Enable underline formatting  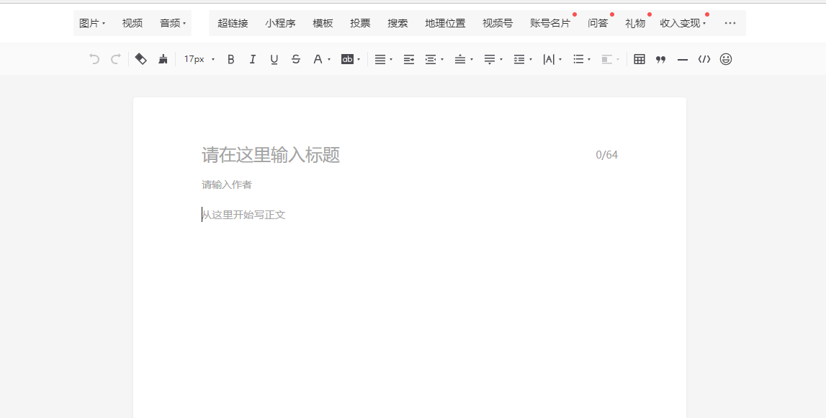coord(274,59)
